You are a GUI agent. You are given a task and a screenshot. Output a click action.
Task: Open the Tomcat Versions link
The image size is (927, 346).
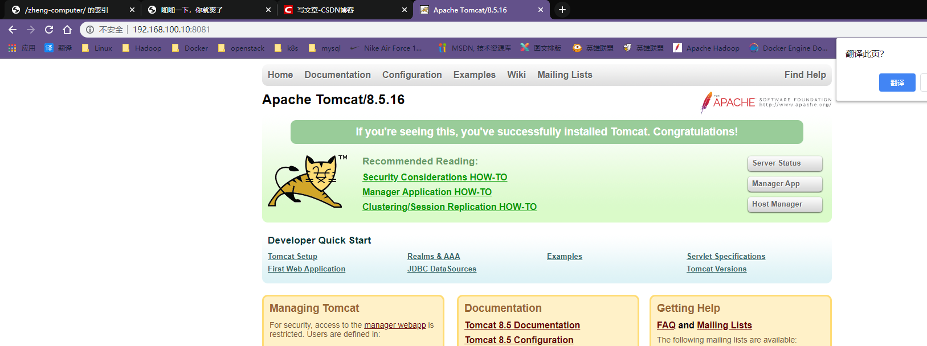click(x=716, y=269)
